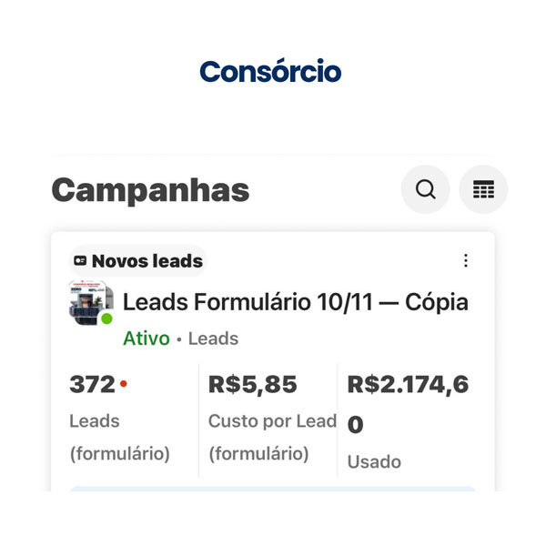Click the gray Leads objective label

[213, 339]
